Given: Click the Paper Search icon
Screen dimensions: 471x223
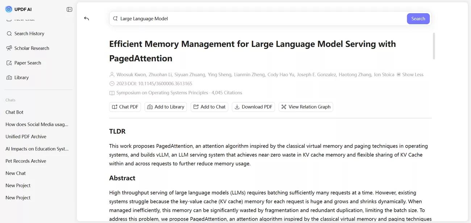Looking at the screenshot, I should 9,63.
